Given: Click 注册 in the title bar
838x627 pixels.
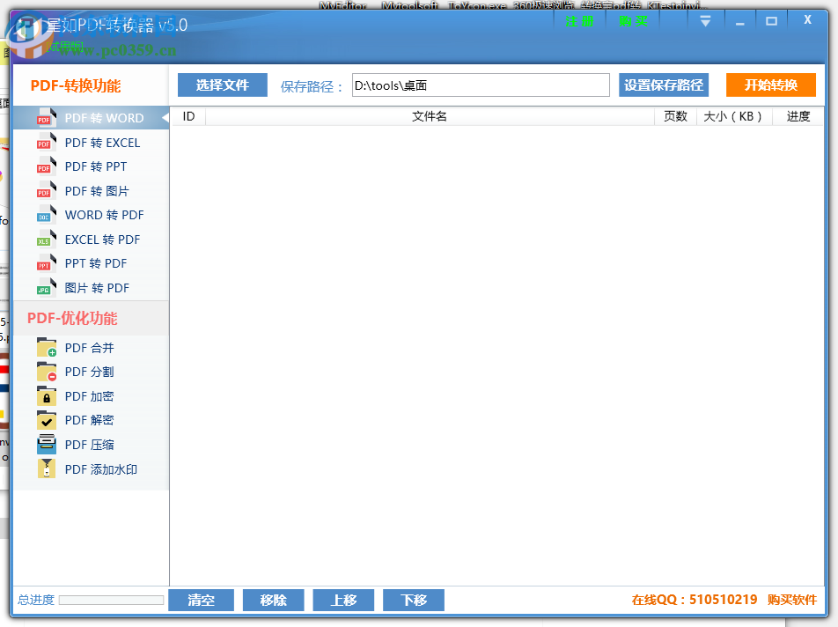Looking at the screenshot, I should (x=579, y=21).
